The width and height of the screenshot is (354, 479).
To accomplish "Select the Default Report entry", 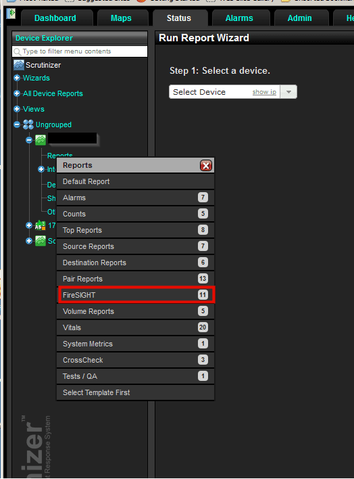I will click(x=136, y=181).
